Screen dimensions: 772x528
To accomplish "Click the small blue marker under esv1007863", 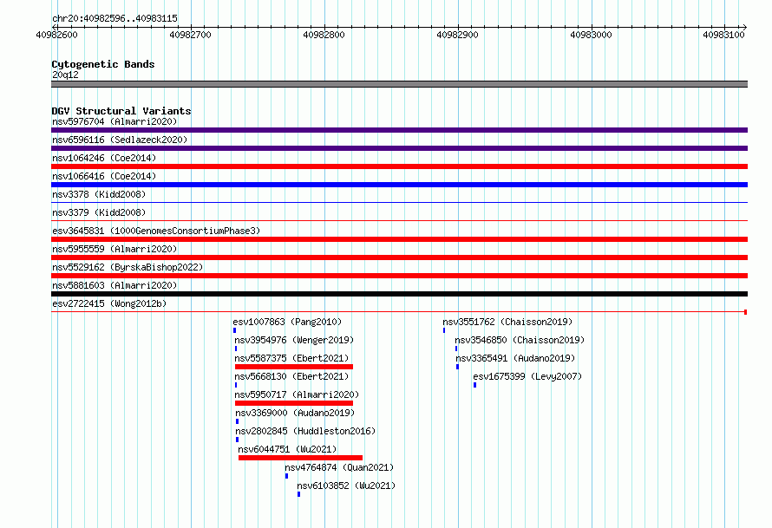I will [234, 330].
